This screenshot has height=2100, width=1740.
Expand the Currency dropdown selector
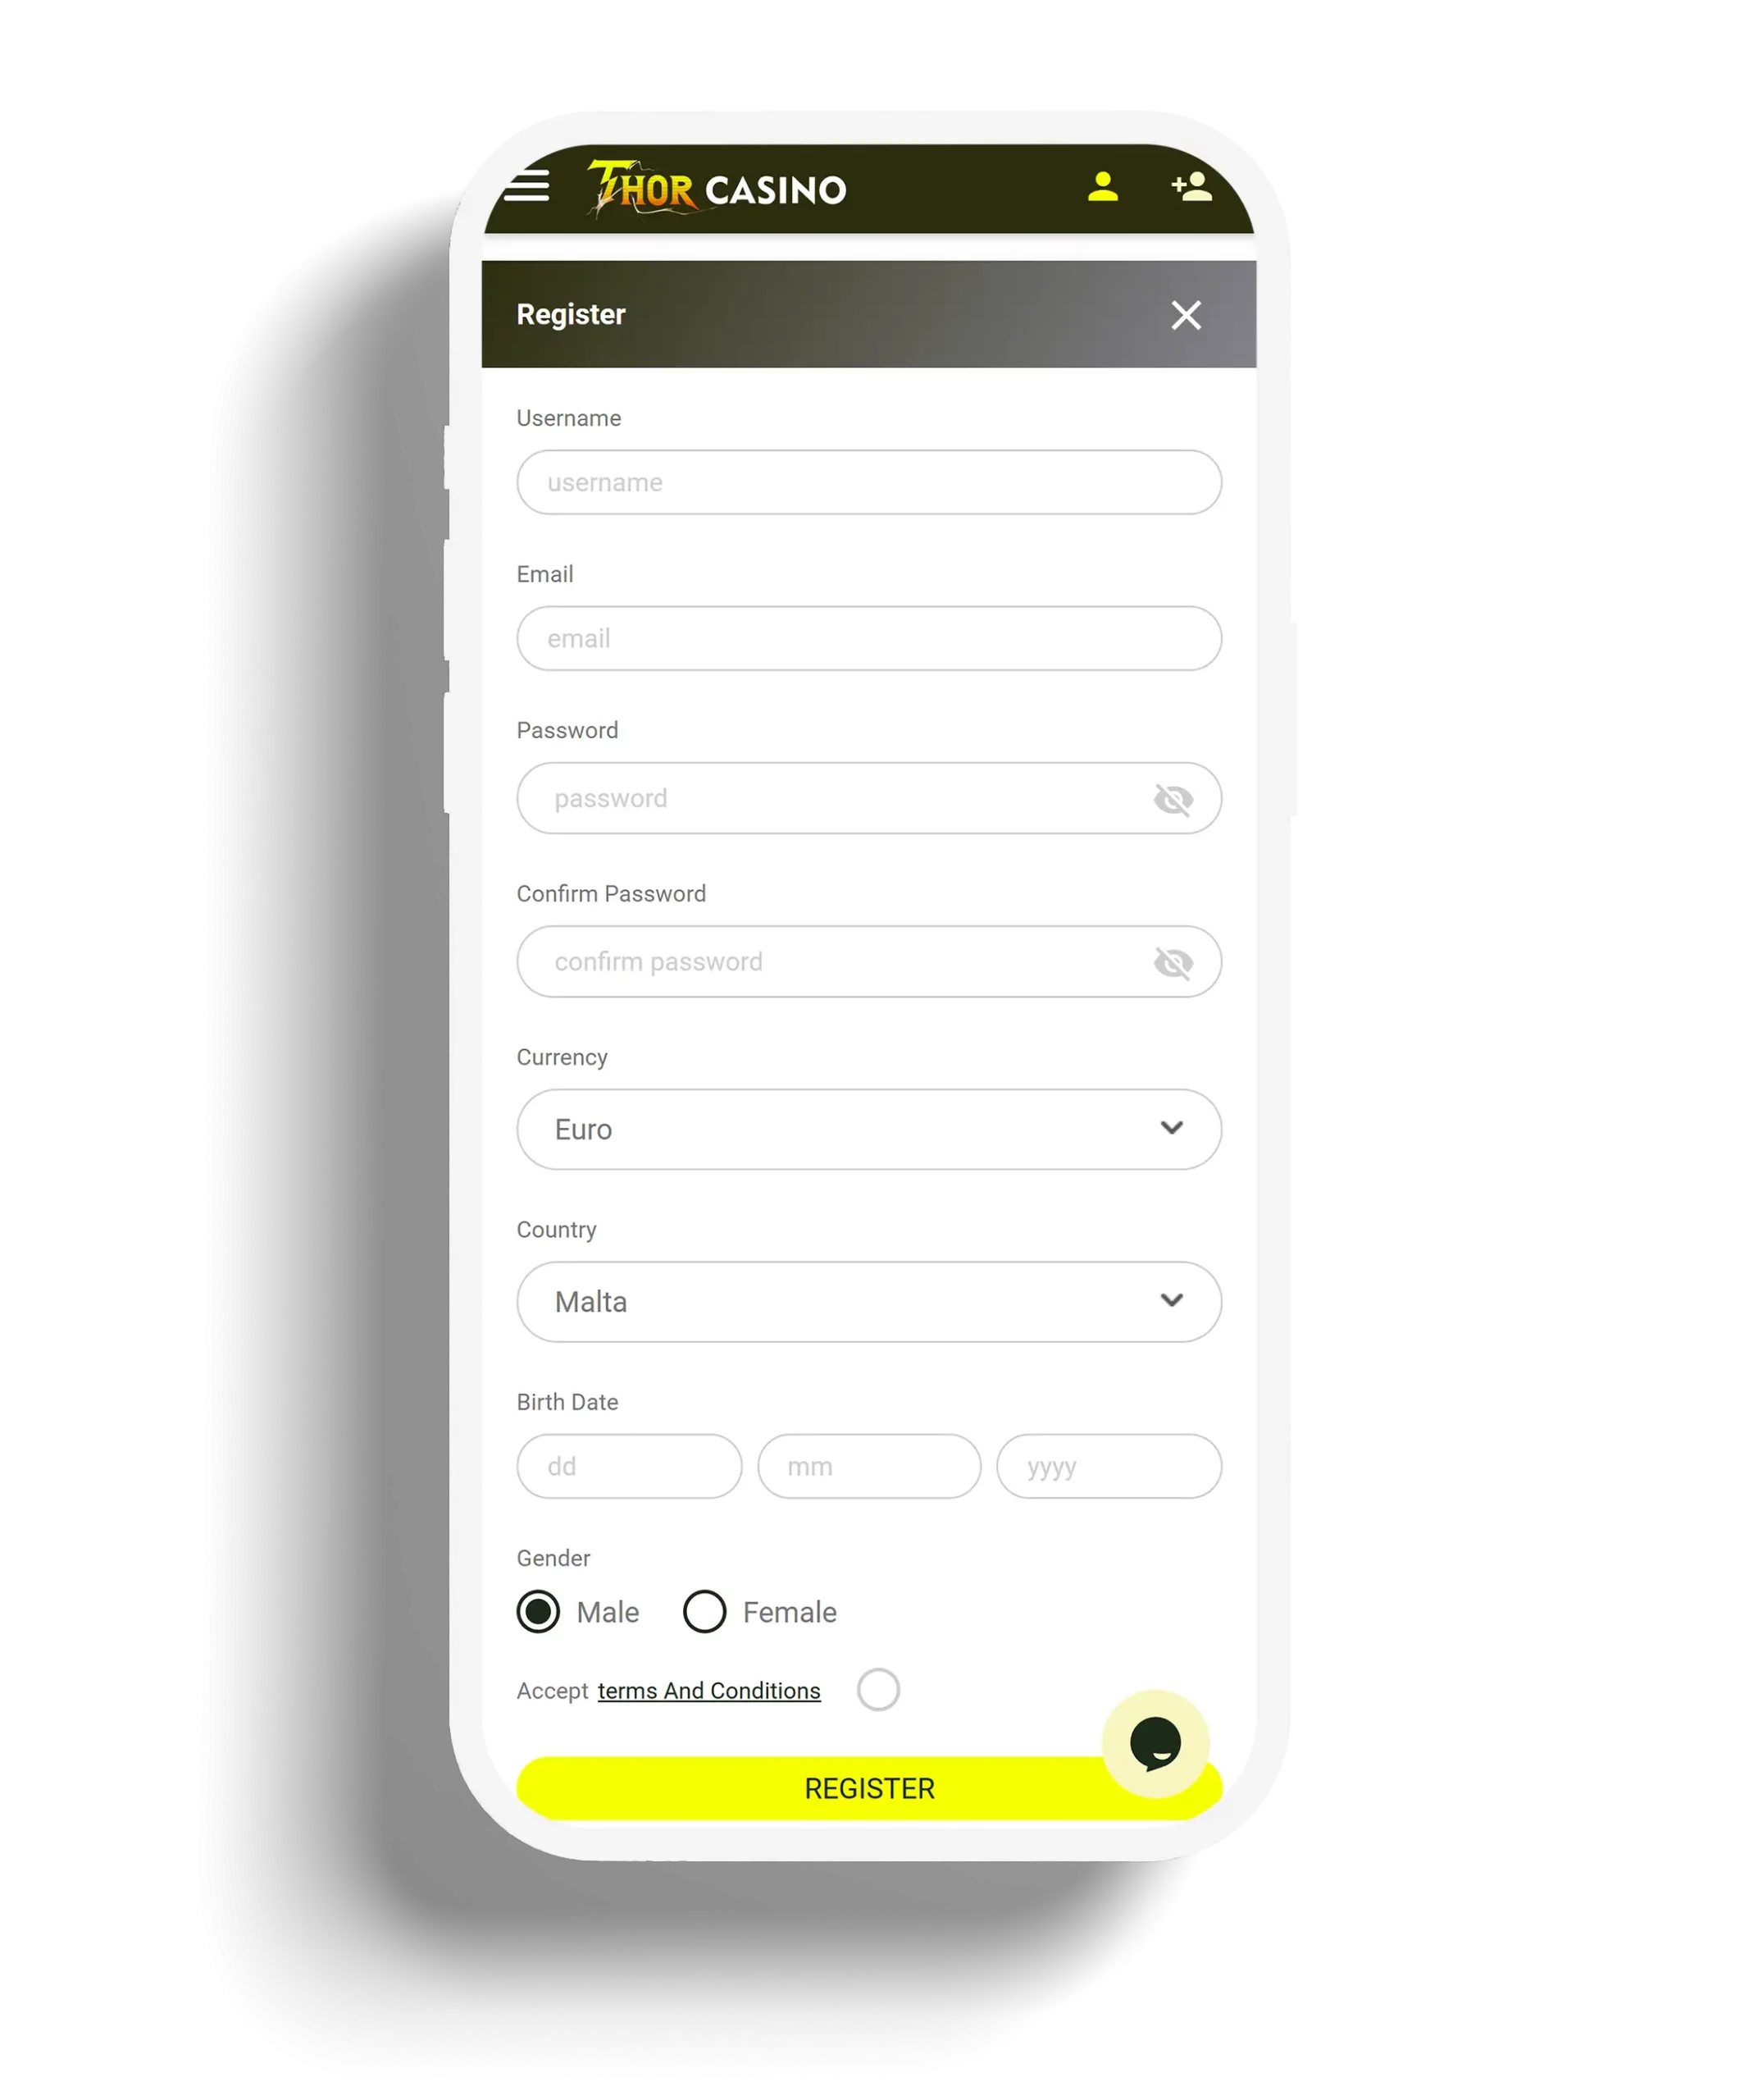(x=868, y=1129)
